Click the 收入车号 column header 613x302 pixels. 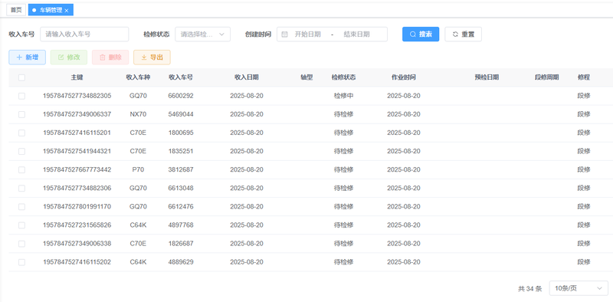(181, 77)
